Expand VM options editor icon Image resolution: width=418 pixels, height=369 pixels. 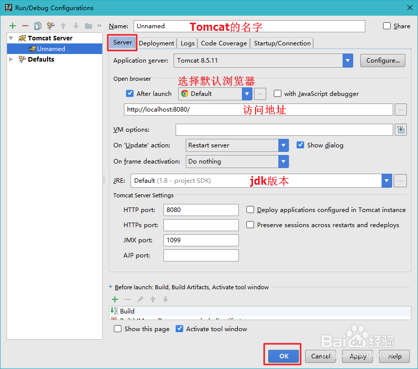tap(401, 130)
